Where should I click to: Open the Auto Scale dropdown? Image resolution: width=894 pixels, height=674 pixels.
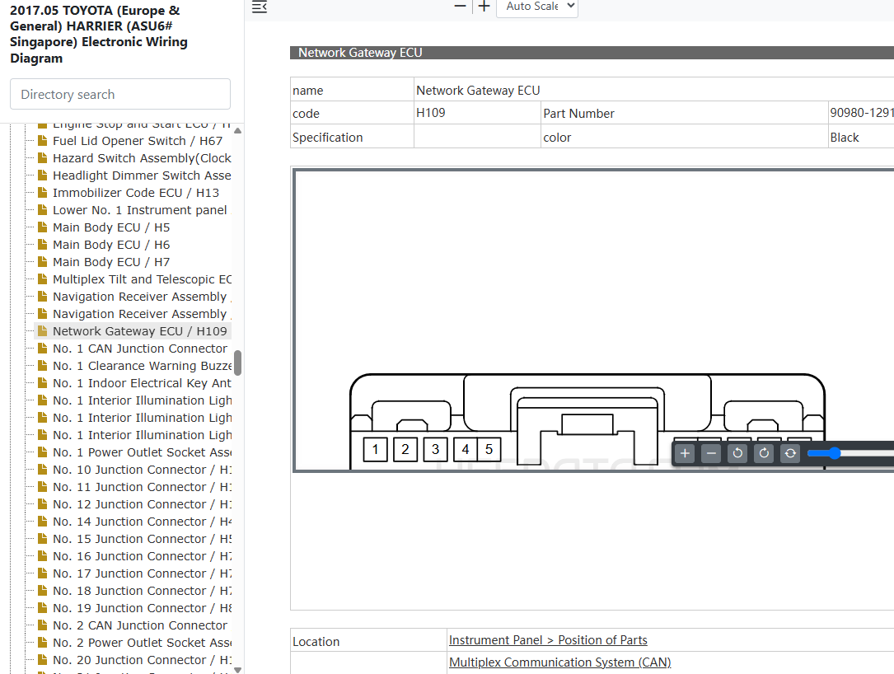(x=537, y=7)
